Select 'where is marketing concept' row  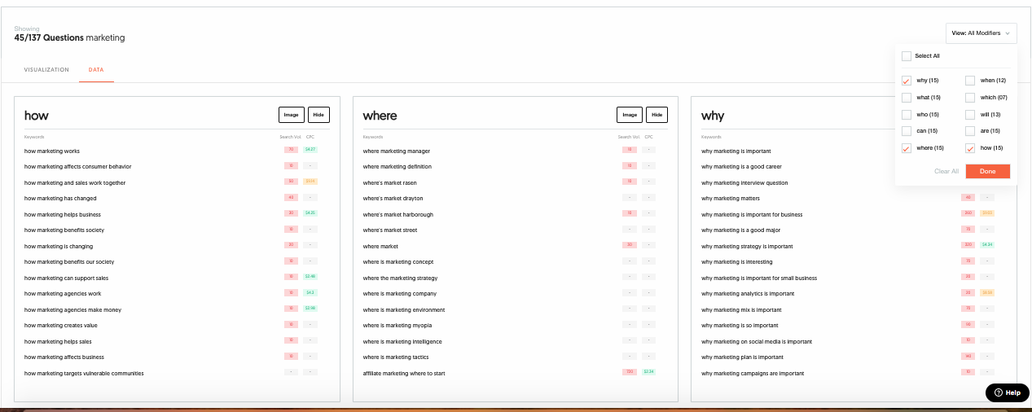tap(398, 262)
